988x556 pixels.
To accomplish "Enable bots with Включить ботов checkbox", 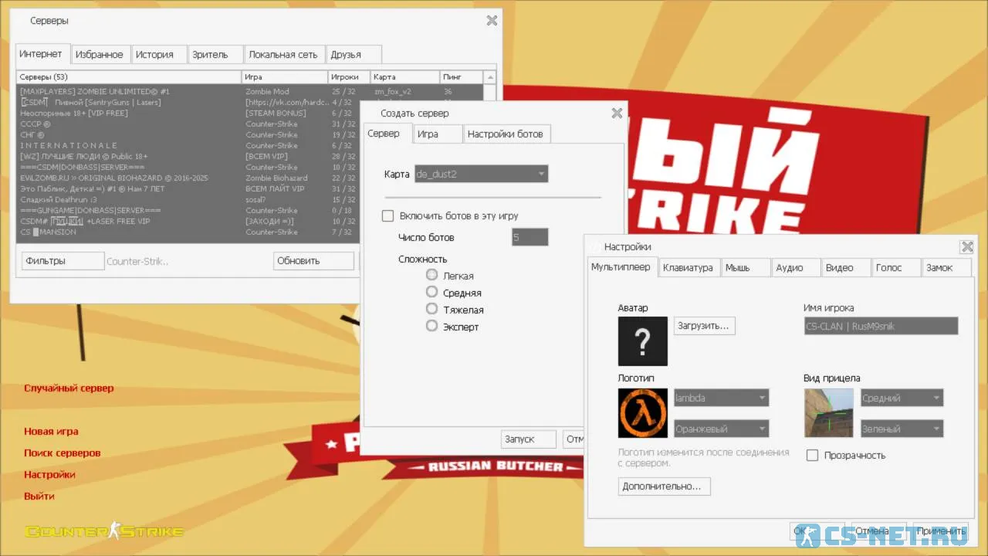I will [x=388, y=216].
